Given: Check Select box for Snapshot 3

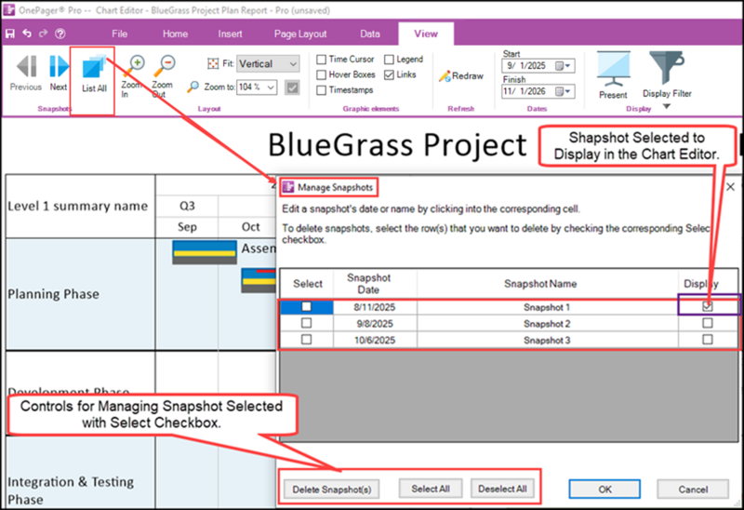Looking at the screenshot, I should (x=307, y=340).
